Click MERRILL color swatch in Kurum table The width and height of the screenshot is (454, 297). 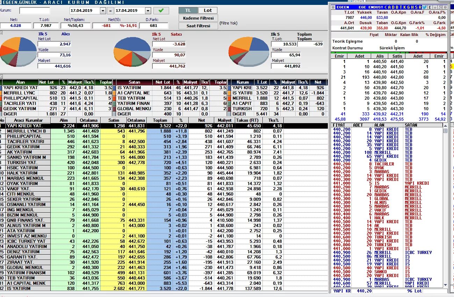point(229,98)
